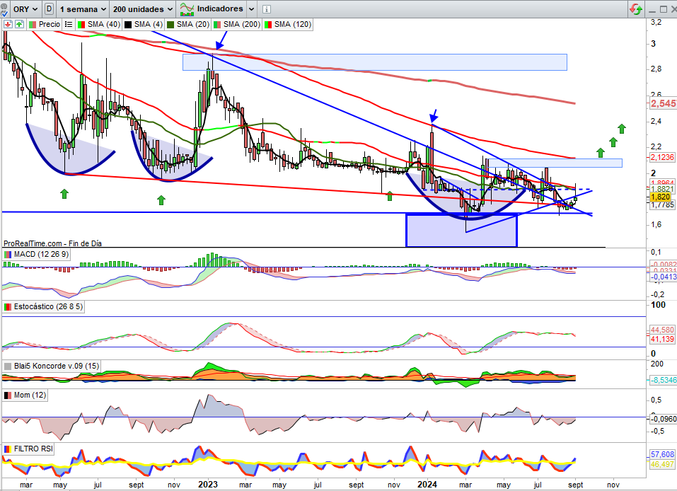This screenshot has height=491, width=677.
Task: Open the Precio price settings label
Action: 50,24
